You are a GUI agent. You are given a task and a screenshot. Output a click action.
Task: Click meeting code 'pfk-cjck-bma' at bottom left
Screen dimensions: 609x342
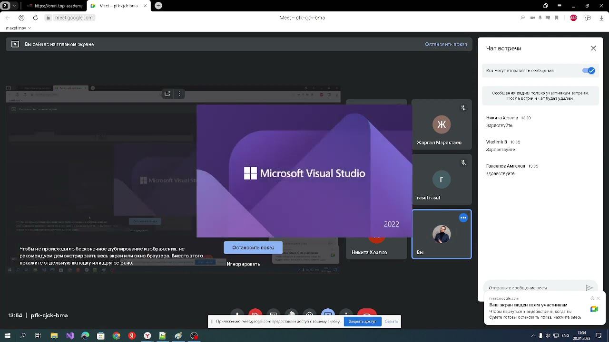coord(49,315)
